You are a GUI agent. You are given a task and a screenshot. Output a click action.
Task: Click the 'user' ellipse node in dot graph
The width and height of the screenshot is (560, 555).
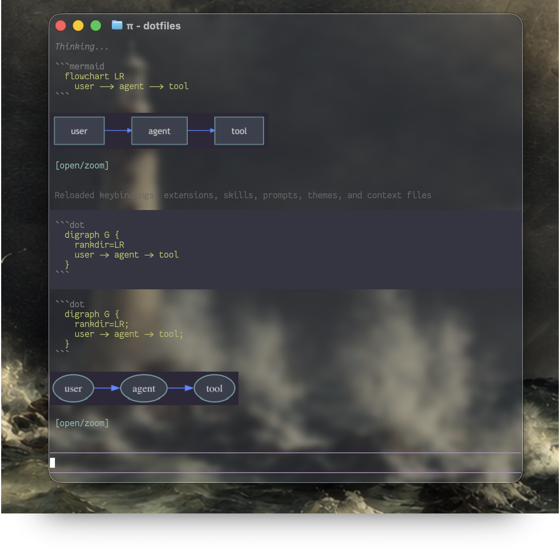coord(73,388)
